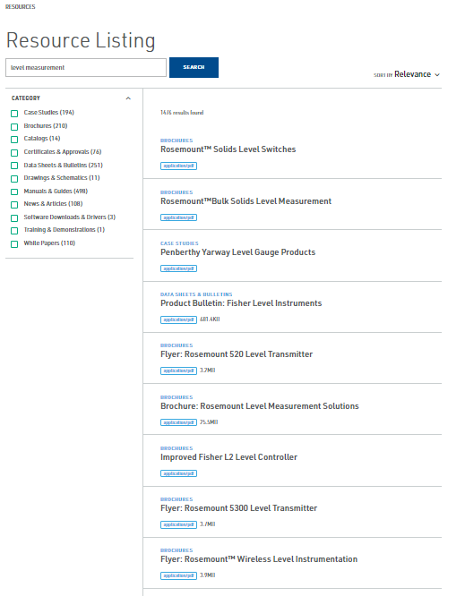Image resolution: width=465 pixels, height=596 pixels.
Task: Click the Category panel heading
Action: click(x=26, y=98)
